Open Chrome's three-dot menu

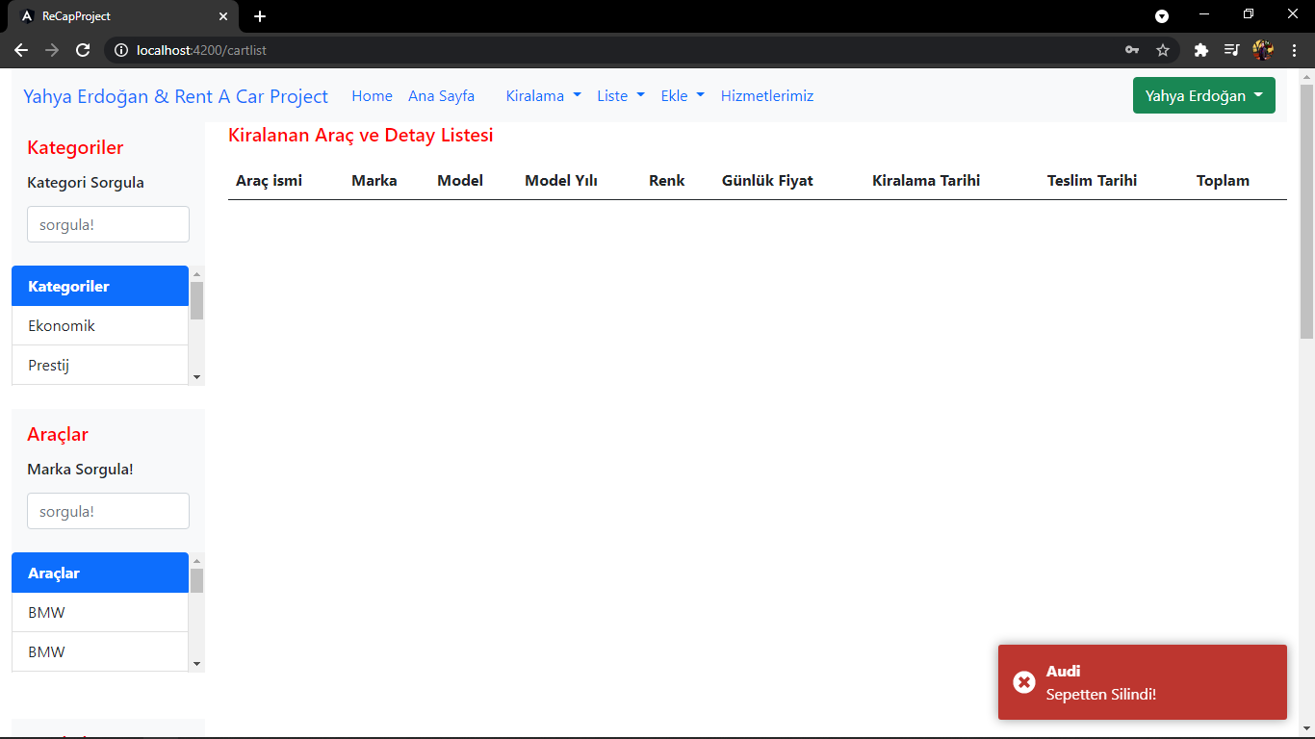pyautogui.click(x=1295, y=49)
